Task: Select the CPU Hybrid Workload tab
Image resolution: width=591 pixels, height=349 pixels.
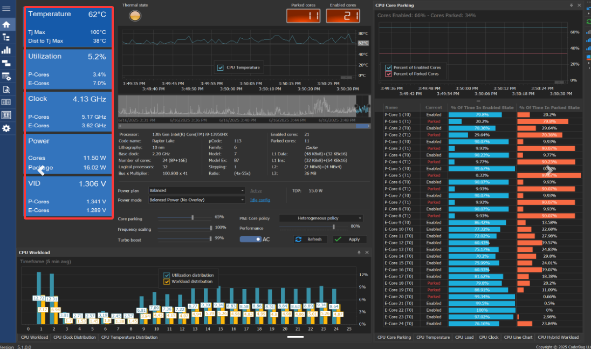Action: tap(559, 337)
